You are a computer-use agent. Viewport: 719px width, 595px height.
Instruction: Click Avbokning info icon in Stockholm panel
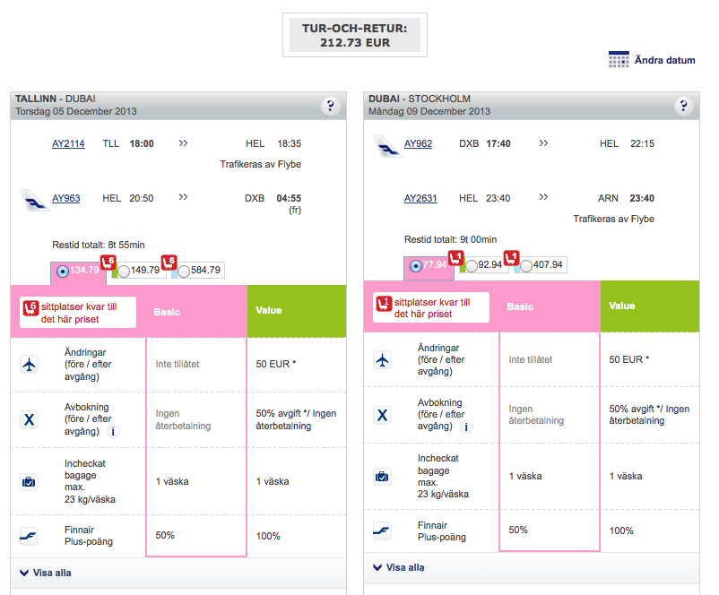pos(467,427)
